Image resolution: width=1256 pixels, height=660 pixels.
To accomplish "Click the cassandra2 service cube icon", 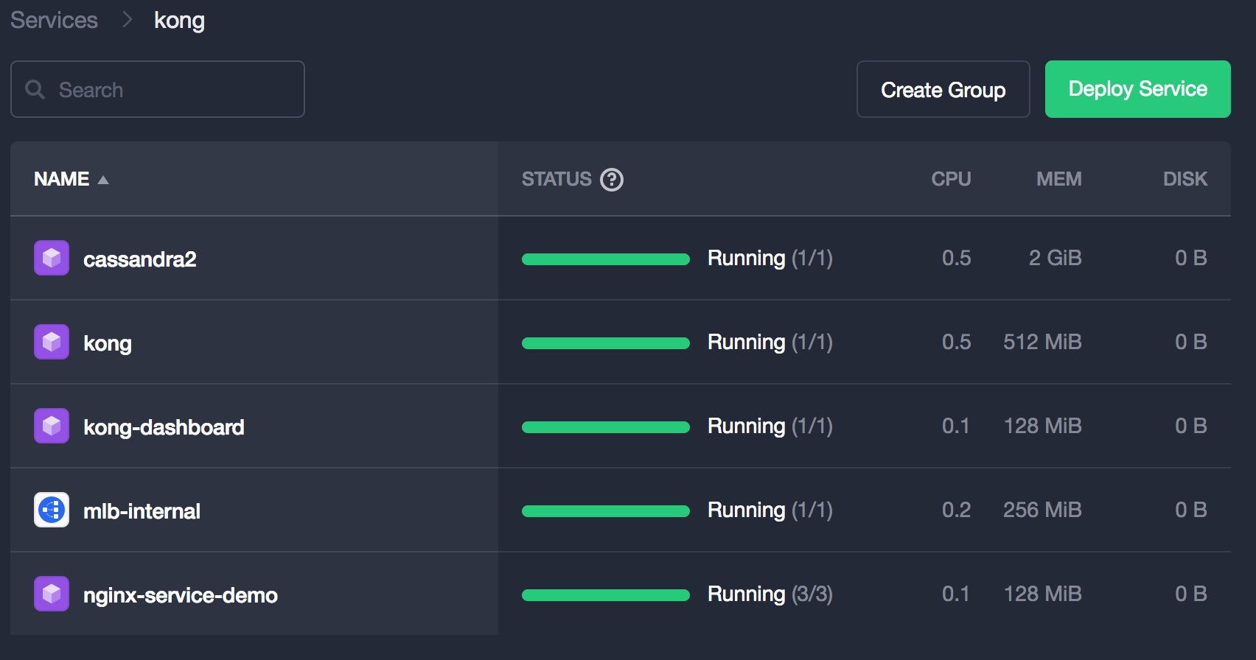I will (x=52, y=258).
